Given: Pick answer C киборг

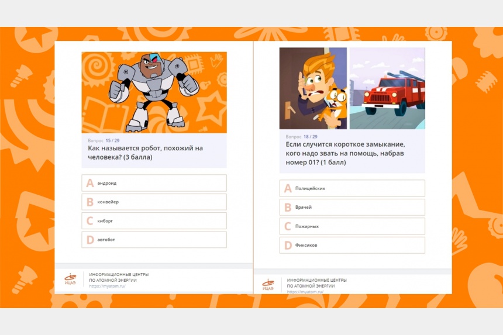Looking at the screenshot, I should point(154,221).
